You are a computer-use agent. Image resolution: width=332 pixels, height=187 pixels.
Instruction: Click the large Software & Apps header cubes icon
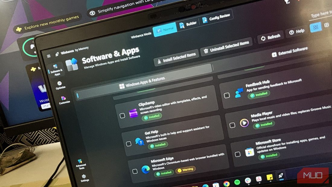pos(72,64)
